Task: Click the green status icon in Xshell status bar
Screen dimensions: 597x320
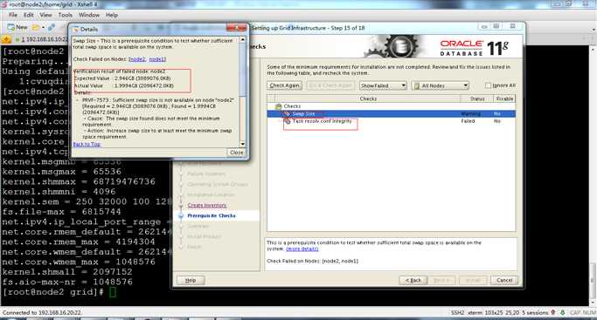Action: 563,313
